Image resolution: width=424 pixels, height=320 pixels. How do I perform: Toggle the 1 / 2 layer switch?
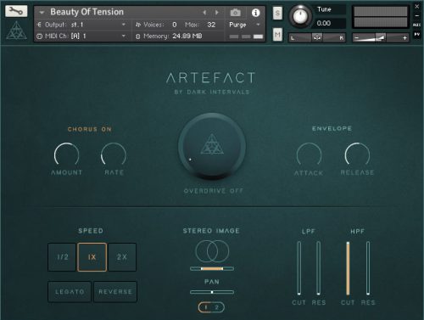pyautogui.click(x=211, y=307)
